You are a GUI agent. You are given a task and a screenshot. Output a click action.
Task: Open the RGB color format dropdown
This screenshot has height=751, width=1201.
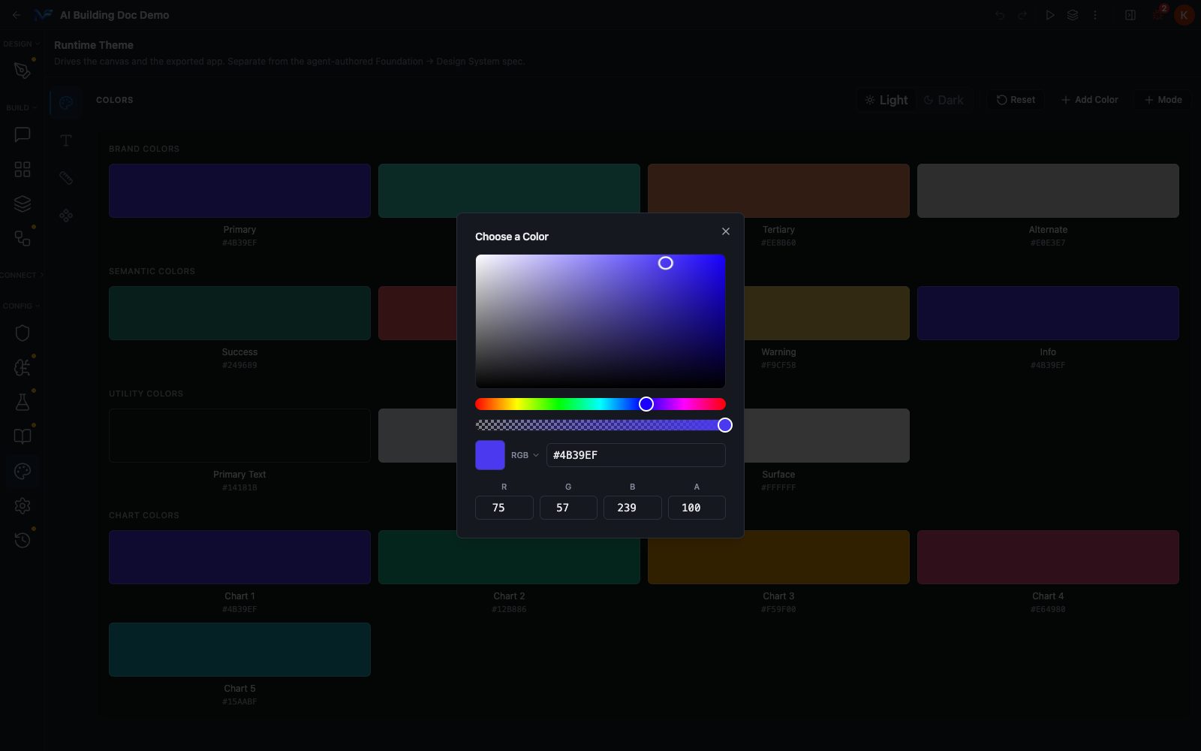coord(525,455)
